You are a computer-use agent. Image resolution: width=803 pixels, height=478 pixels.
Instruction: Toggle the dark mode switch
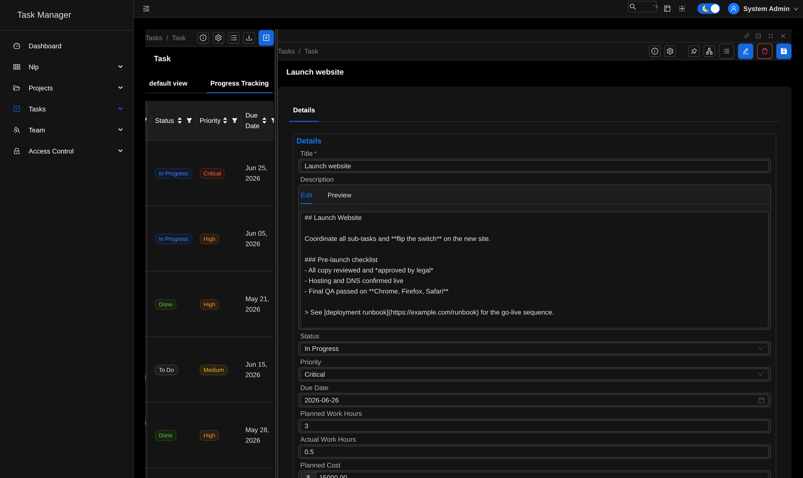(709, 9)
